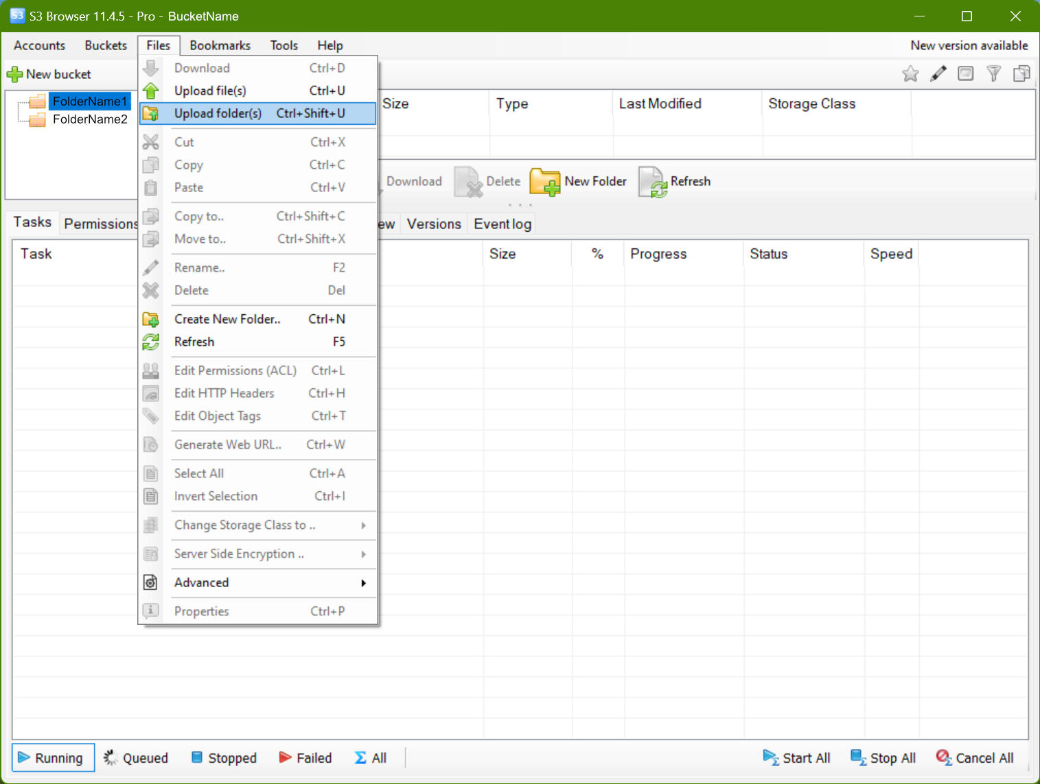Click the copy files icon at top right
This screenshot has width=1040, height=784.
(1021, 73)
